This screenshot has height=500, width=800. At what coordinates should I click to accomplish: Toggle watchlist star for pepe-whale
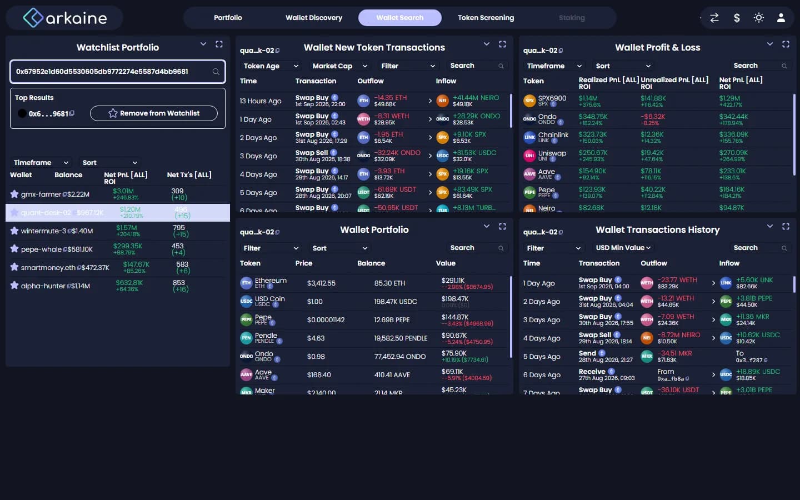point(14,249)
